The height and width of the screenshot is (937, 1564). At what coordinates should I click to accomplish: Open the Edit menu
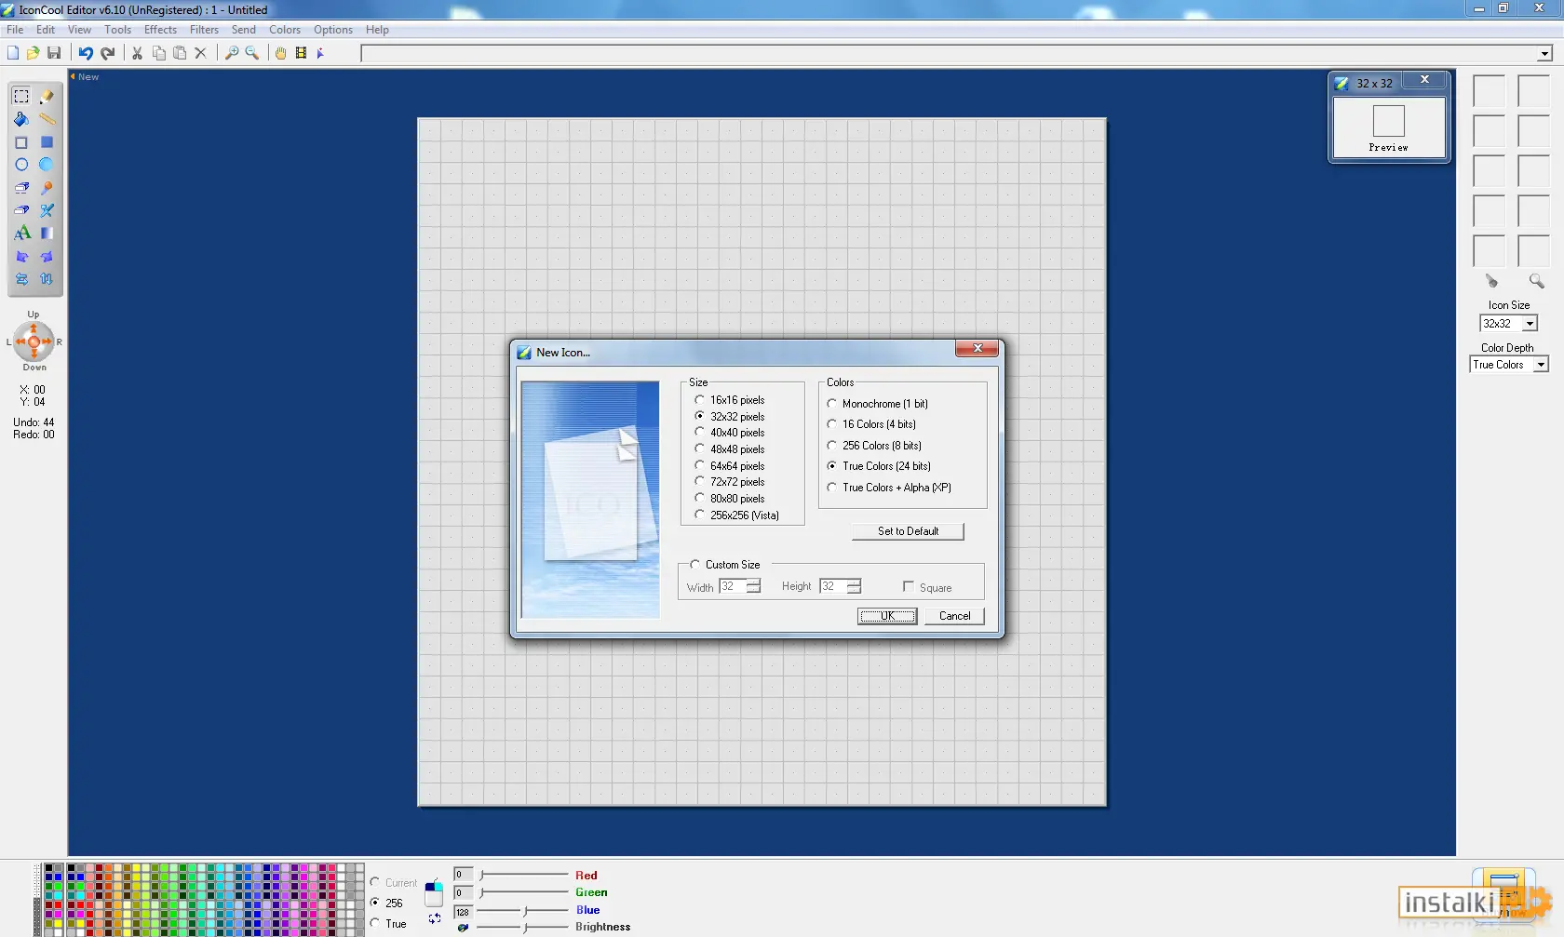(x=46, y=30)
